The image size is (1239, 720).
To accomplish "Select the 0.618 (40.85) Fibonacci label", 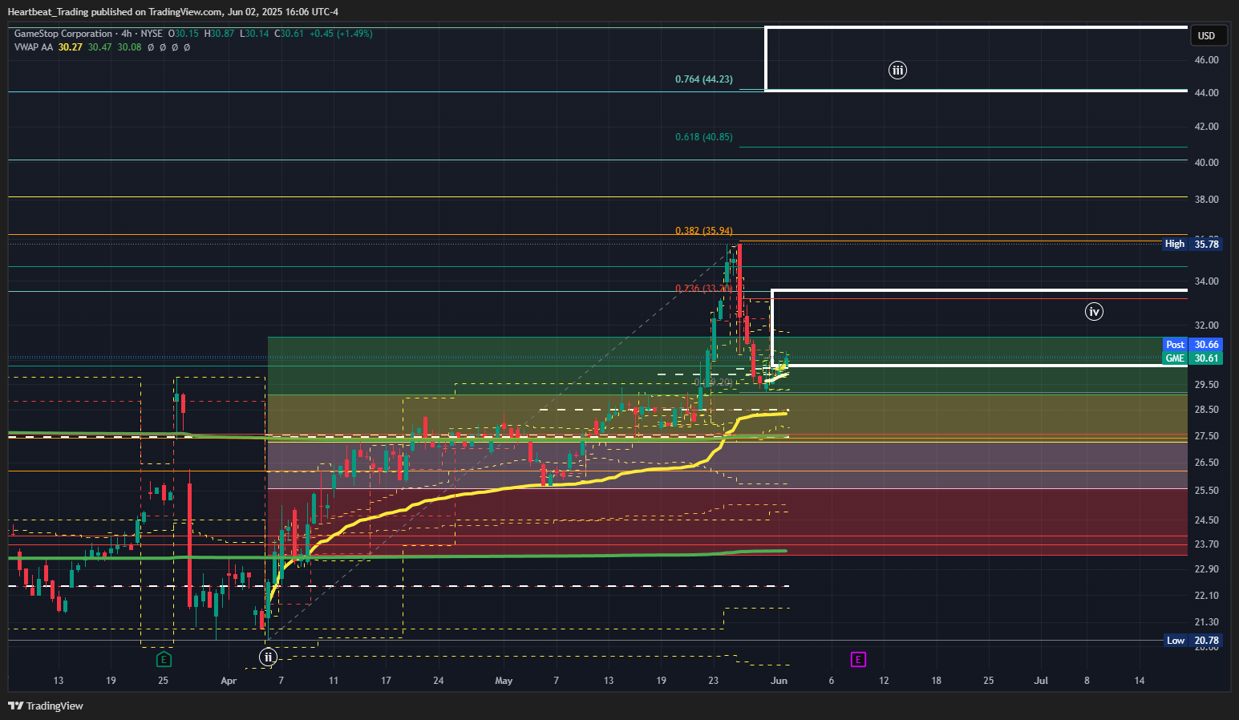I will pos(703,137).
